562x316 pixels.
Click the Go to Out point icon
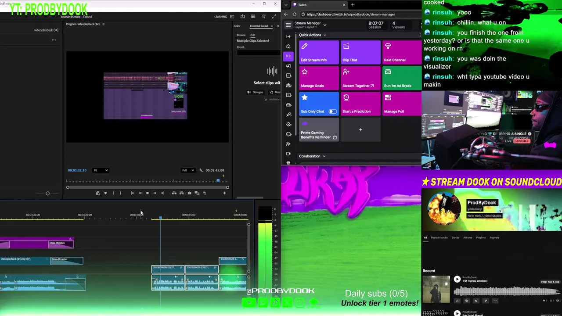coord(162,193)
